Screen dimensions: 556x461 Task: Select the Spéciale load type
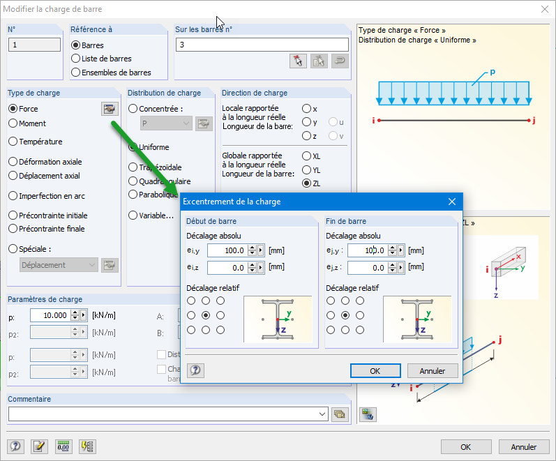tap(13, 249)
